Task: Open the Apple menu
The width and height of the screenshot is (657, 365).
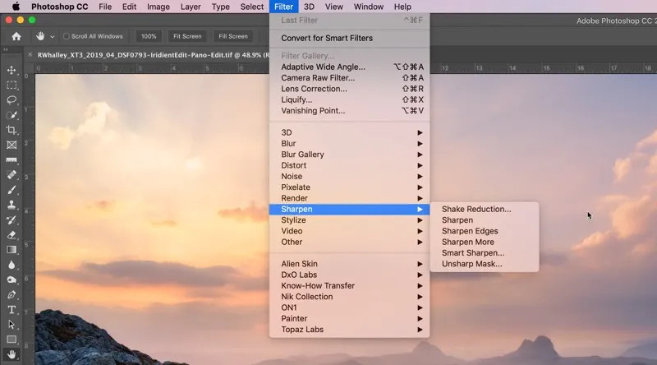Action: tap(15, 7)
